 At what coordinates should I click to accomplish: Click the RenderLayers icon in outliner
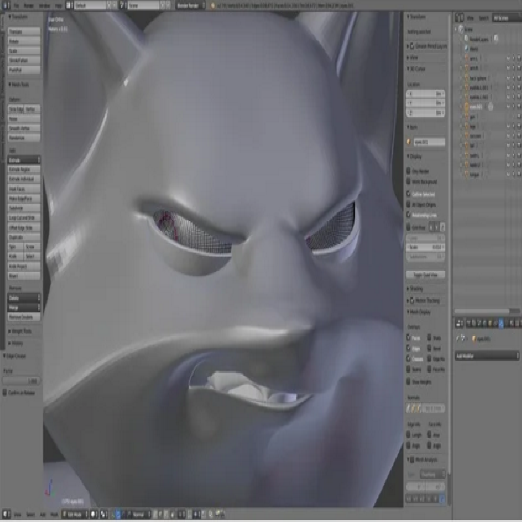(465, 39)
